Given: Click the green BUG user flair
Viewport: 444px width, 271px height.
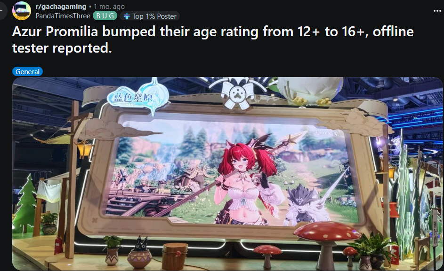Looking at the screenshot, I should coord(105,16).
